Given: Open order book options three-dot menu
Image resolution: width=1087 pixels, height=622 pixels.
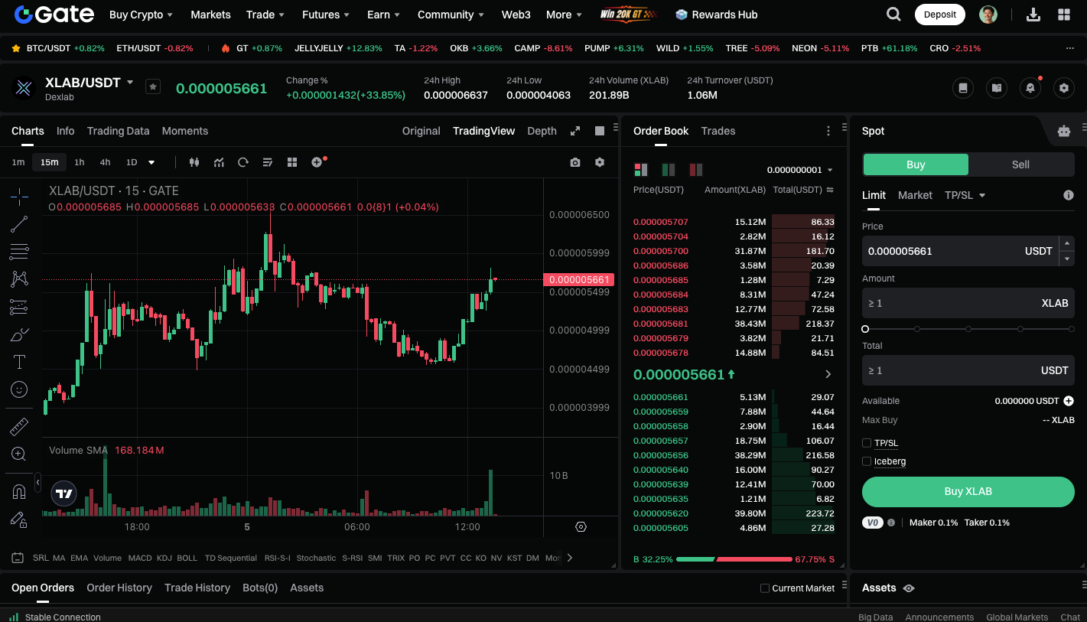Looking at the screenshot, I should [828, 131].
